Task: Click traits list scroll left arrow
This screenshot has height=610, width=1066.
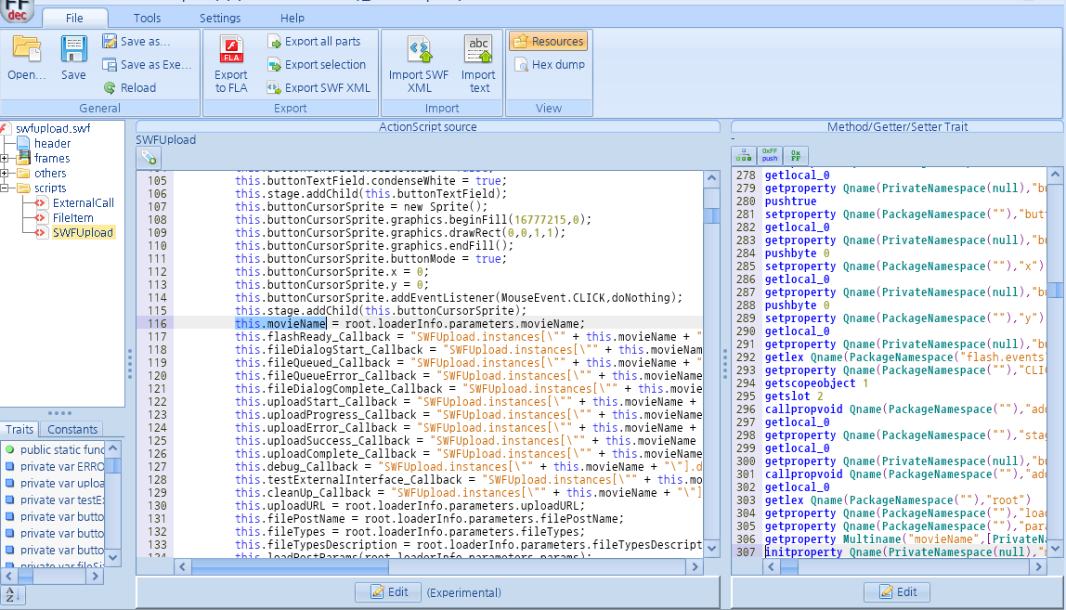Action: pos(9,576)
